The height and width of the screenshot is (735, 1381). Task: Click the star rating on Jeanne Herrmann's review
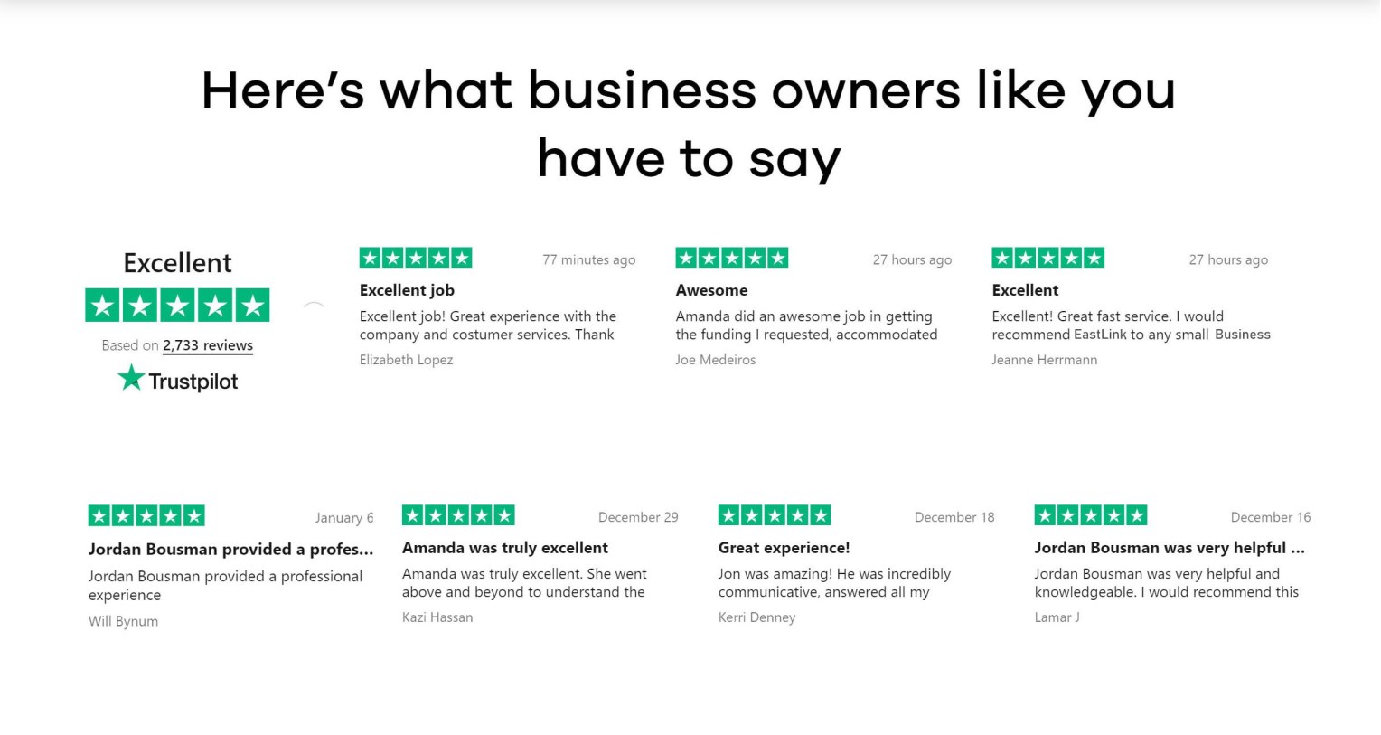point(1048,258)
